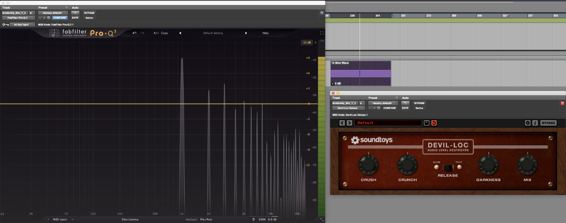The width and height of the screenshot is (566, 223).
Task: Click Devil-Loc red target icon at far right
Action: click(x=562, y=103)
